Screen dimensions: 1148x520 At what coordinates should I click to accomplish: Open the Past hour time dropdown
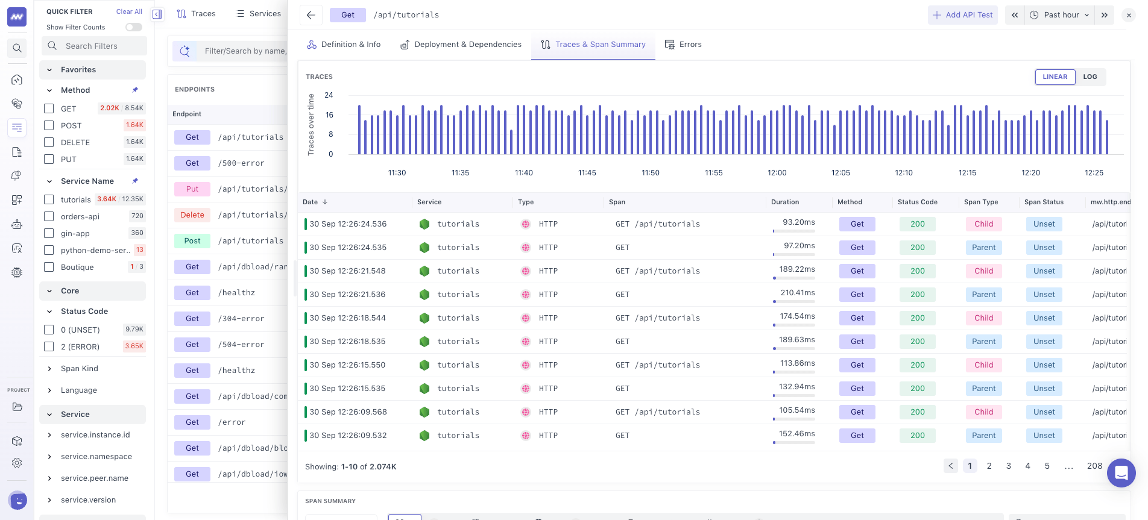[1059, 15]
